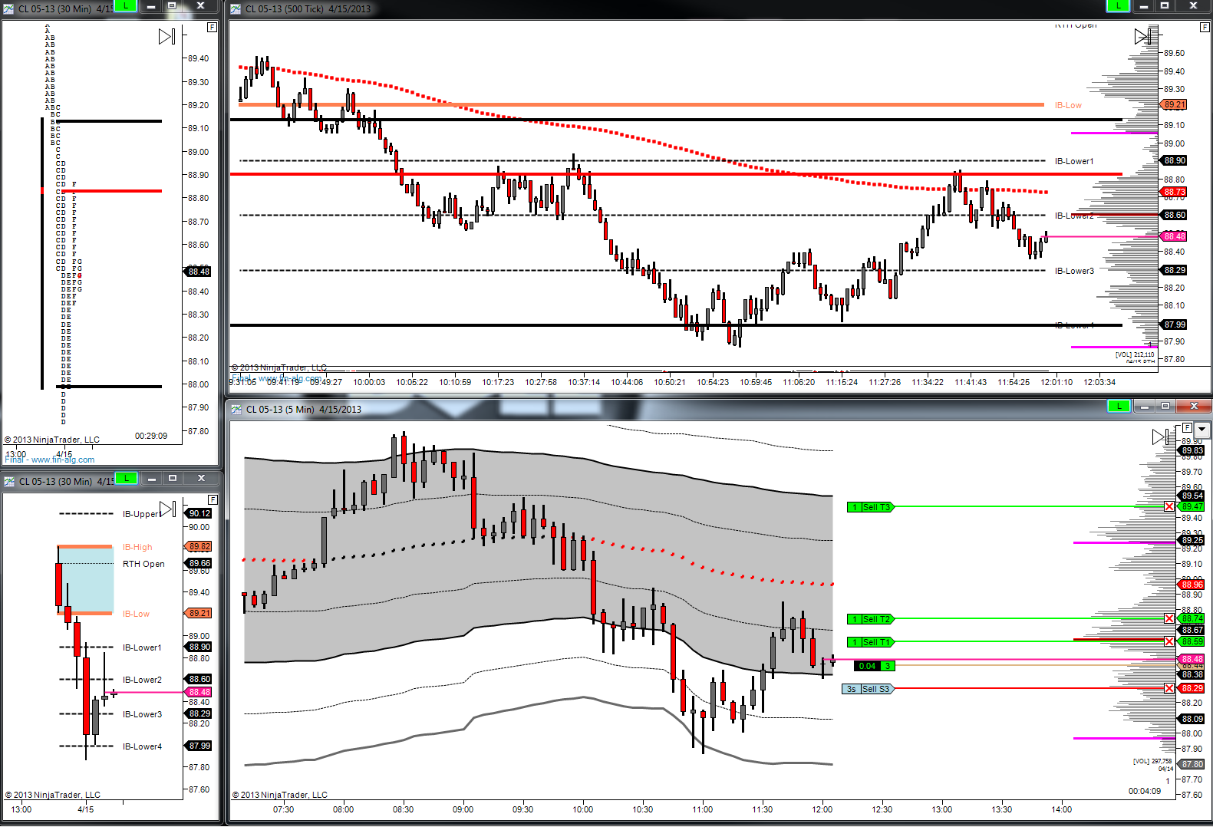Open the 5 Min chart window icon menu
The height and width of the screenshot is (827, 1213).
pos(236,409)
